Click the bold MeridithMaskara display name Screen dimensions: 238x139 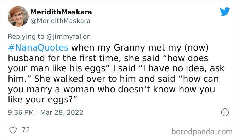pyautogui.click(x=61, y=13)
